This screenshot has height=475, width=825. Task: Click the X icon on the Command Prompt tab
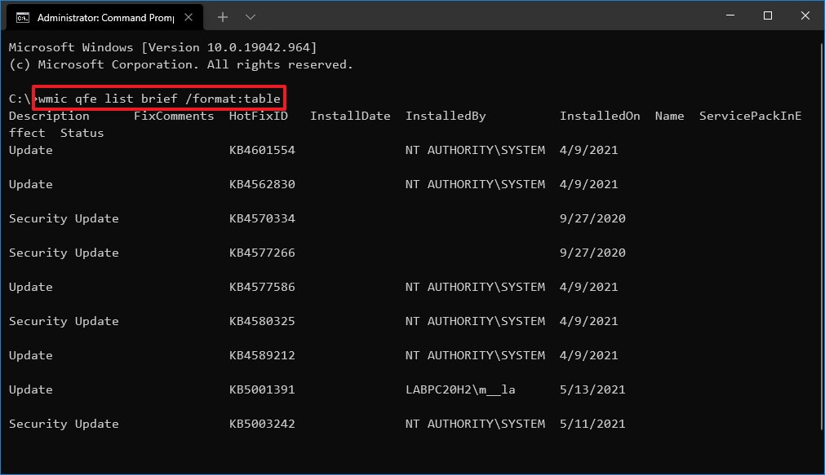(x=190, y=16)
